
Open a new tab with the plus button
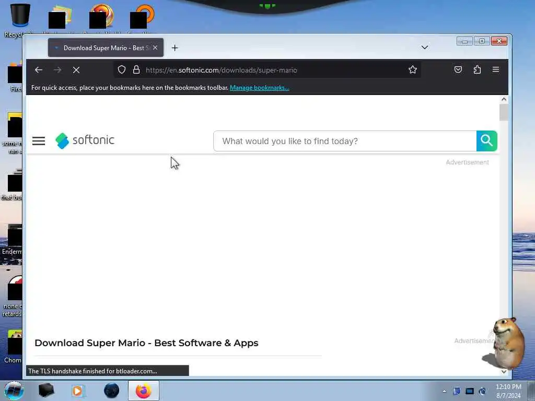175,48
